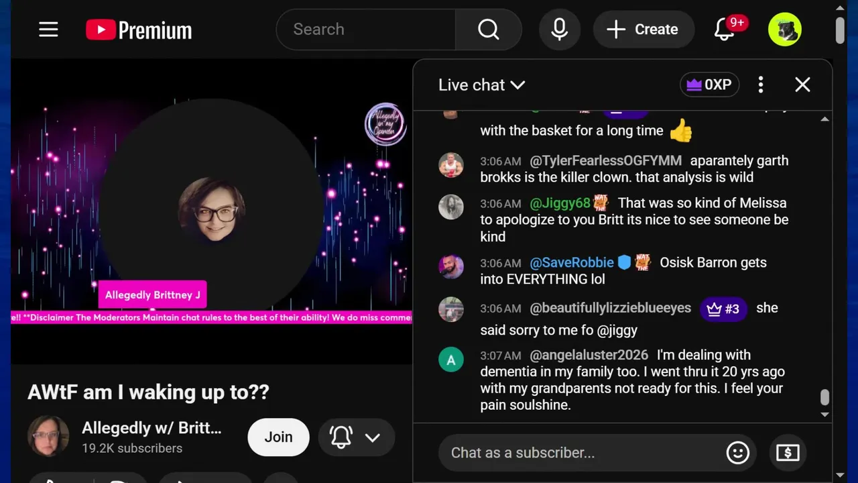Open live chat three-dot options menu
Viewport: 858px width, 483px height.
click(760, 85)
